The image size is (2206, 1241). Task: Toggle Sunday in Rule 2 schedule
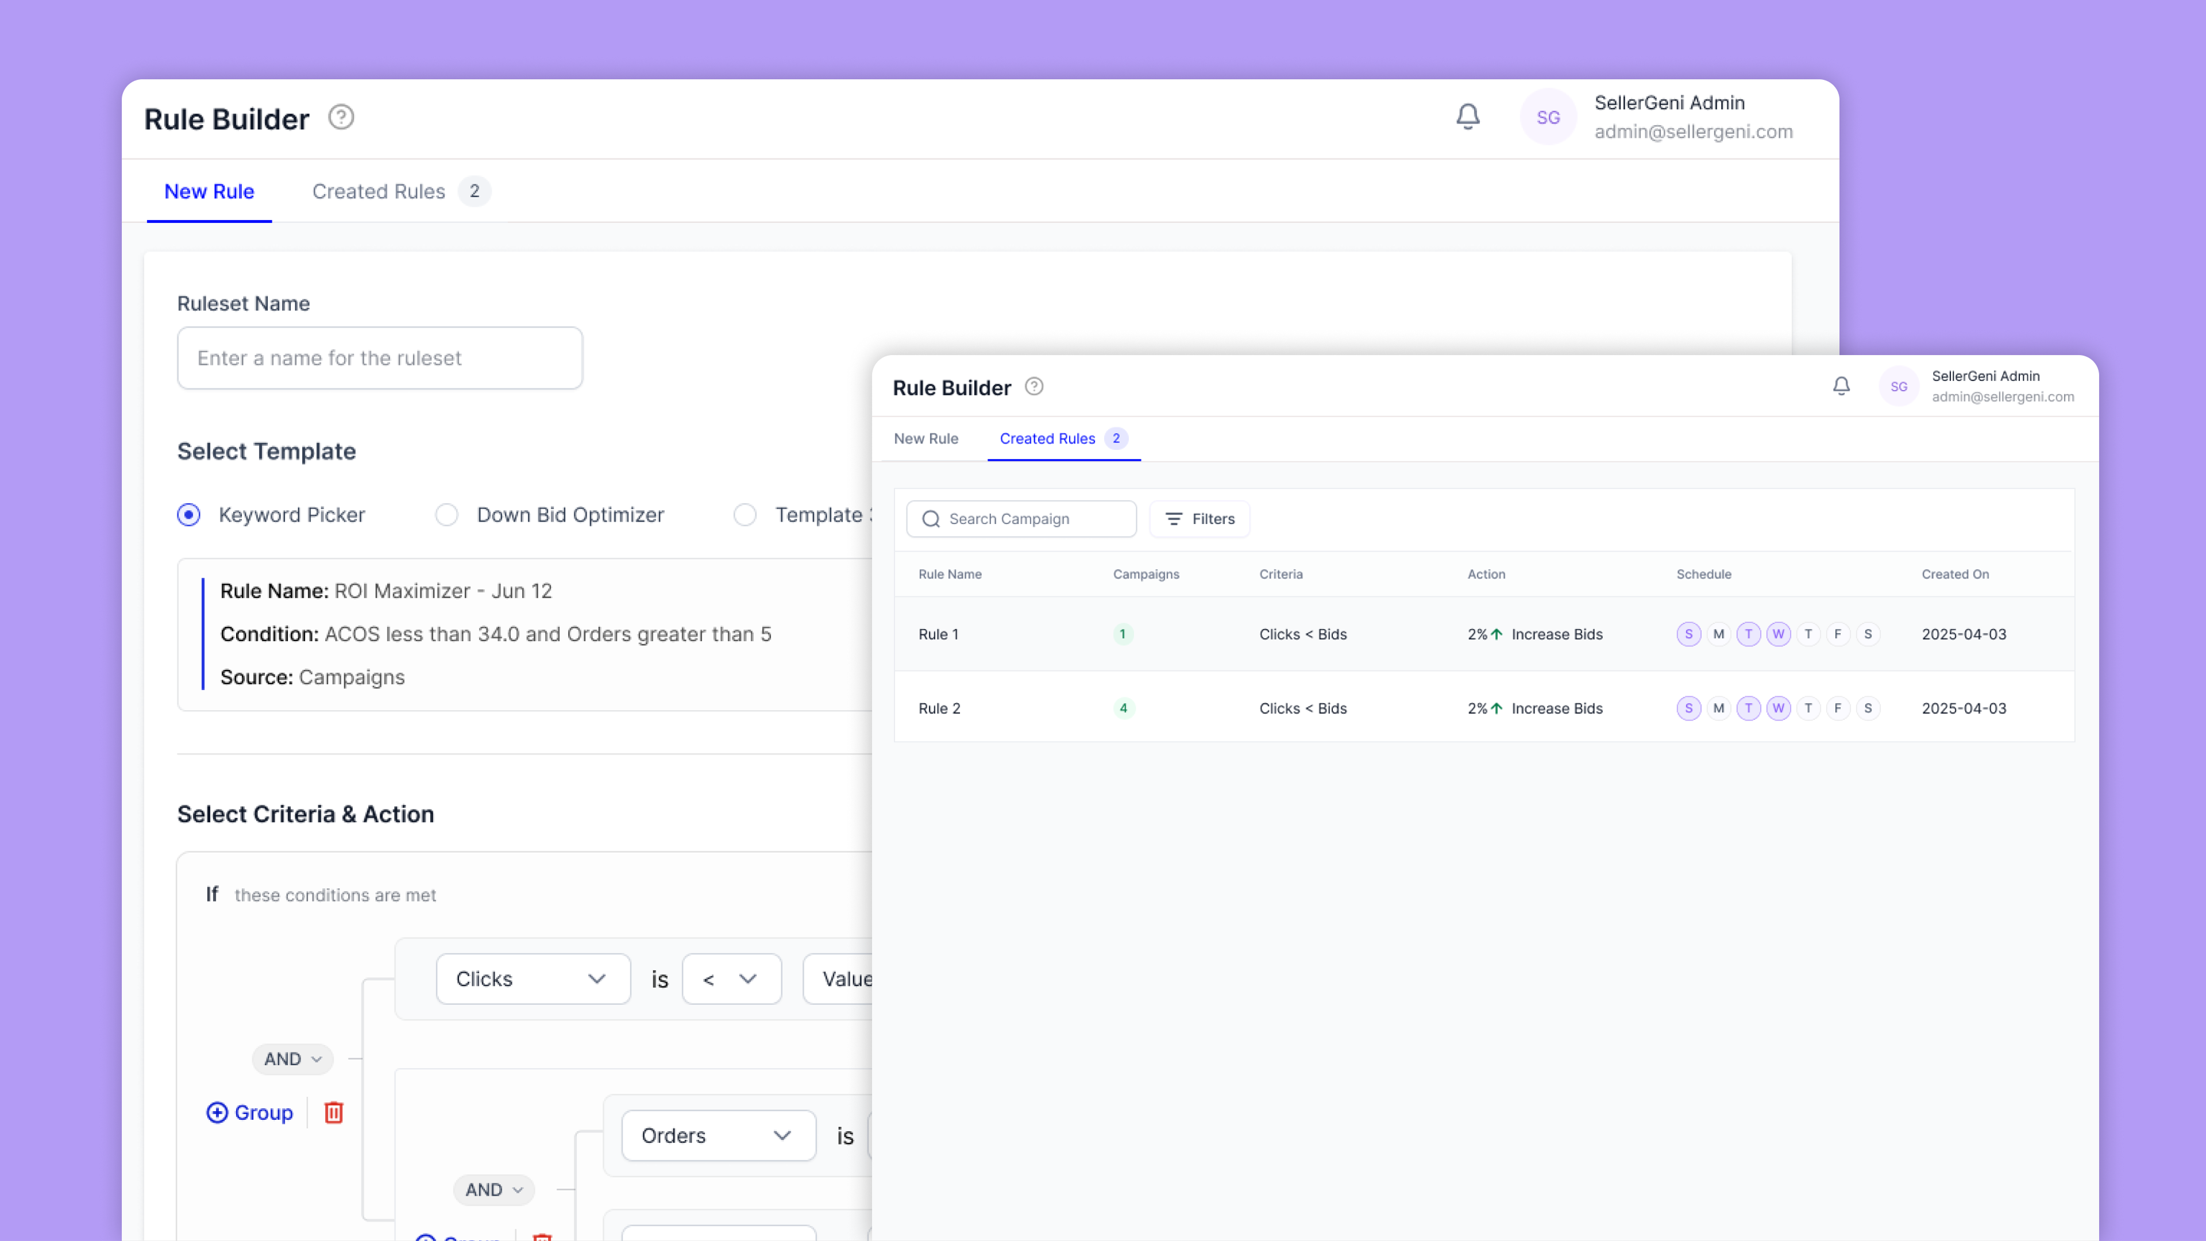[1689, 708]
